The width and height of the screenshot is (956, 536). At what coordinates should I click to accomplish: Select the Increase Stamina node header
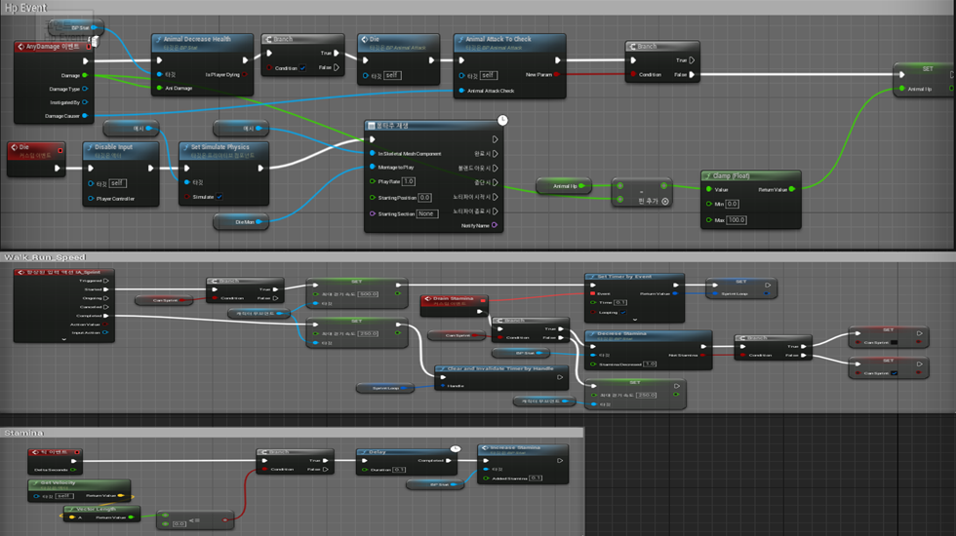(523, 450)
